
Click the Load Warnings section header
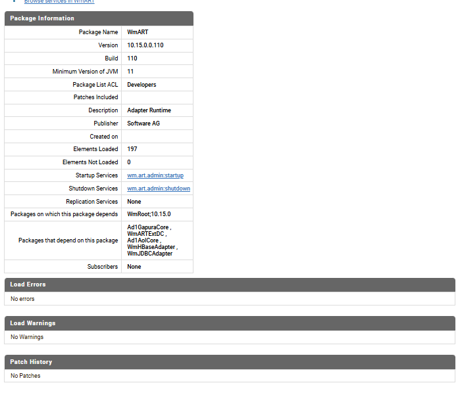tap(230, 323)
